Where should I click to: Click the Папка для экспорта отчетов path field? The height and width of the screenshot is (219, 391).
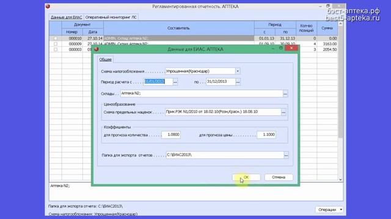(225, 155)
